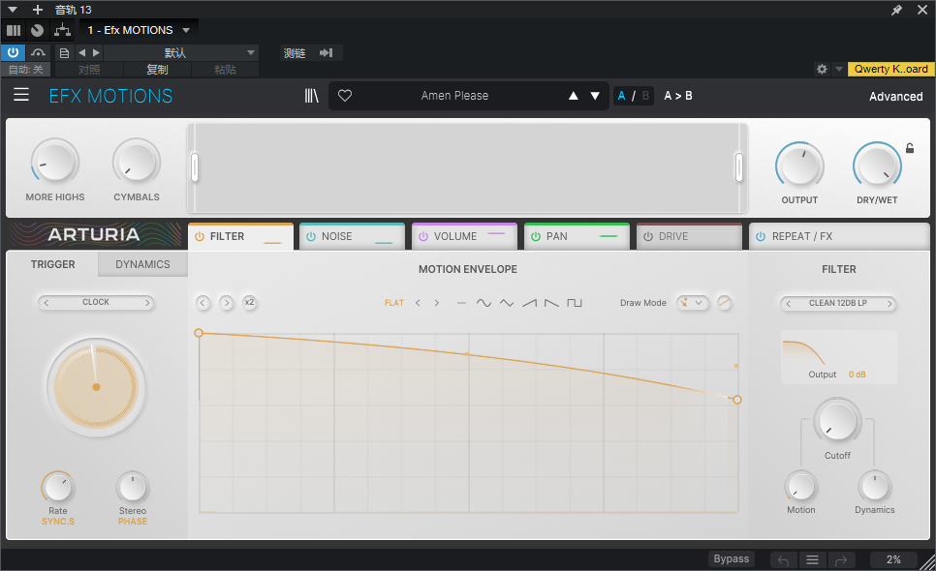Screen dimensions: 936x571
Task: Click the envelope start point node
Action: point(199,333)
